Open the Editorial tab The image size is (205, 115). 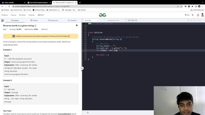click(34, 20)
